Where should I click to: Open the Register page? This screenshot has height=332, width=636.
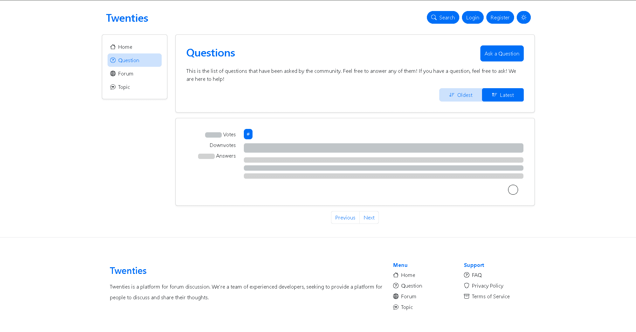(500, 17)
